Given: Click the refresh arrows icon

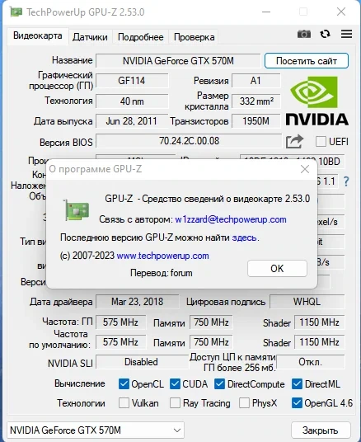Looking at the screenshot, I should tap(325, 34).
